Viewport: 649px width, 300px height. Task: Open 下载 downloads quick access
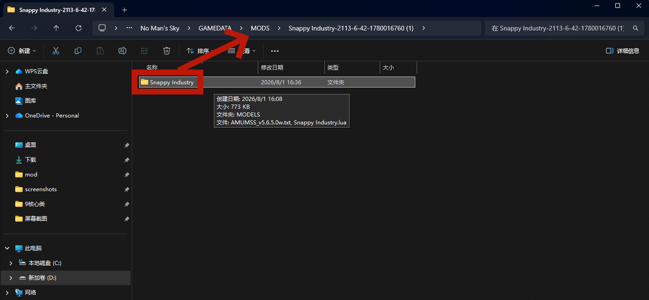click(26, 159)
